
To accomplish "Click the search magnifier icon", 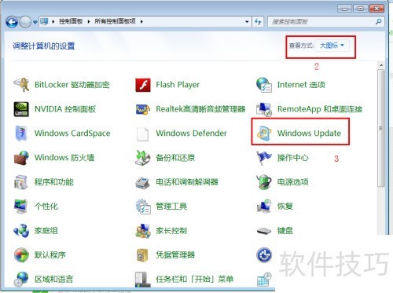I will 378,22.
